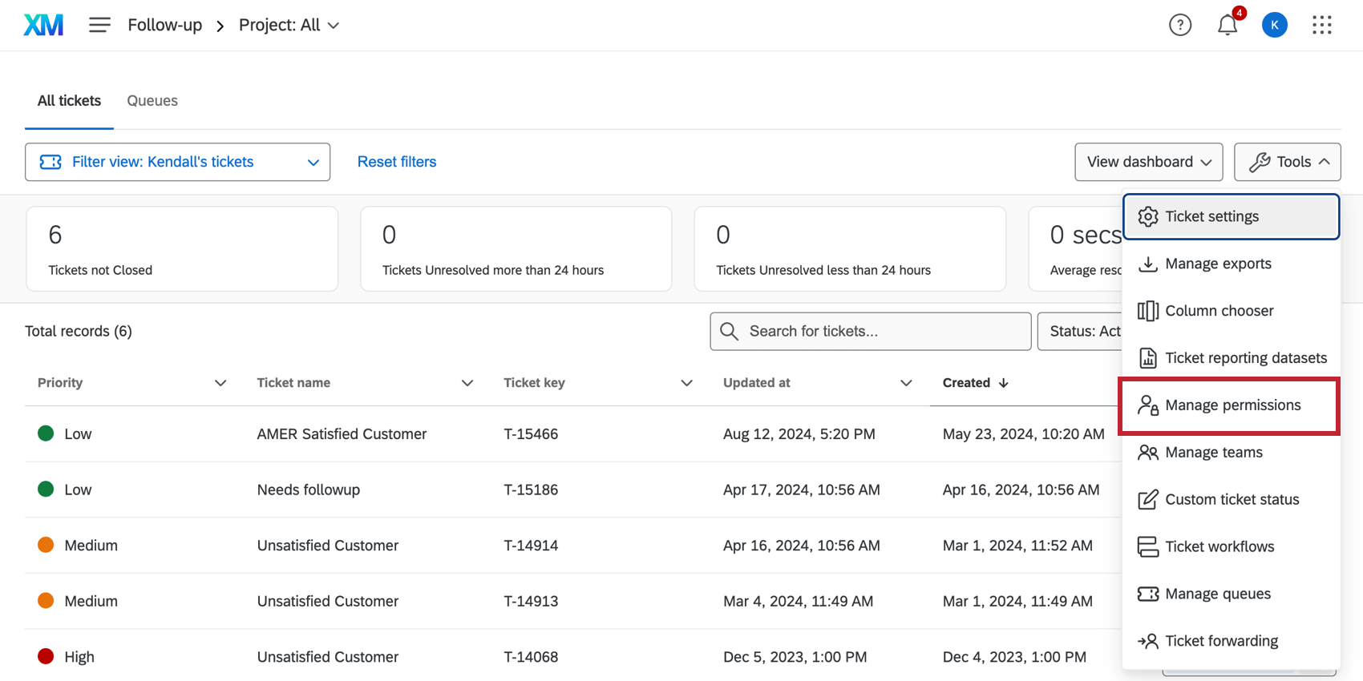Expand the View dashboard dropdown

1148,162
